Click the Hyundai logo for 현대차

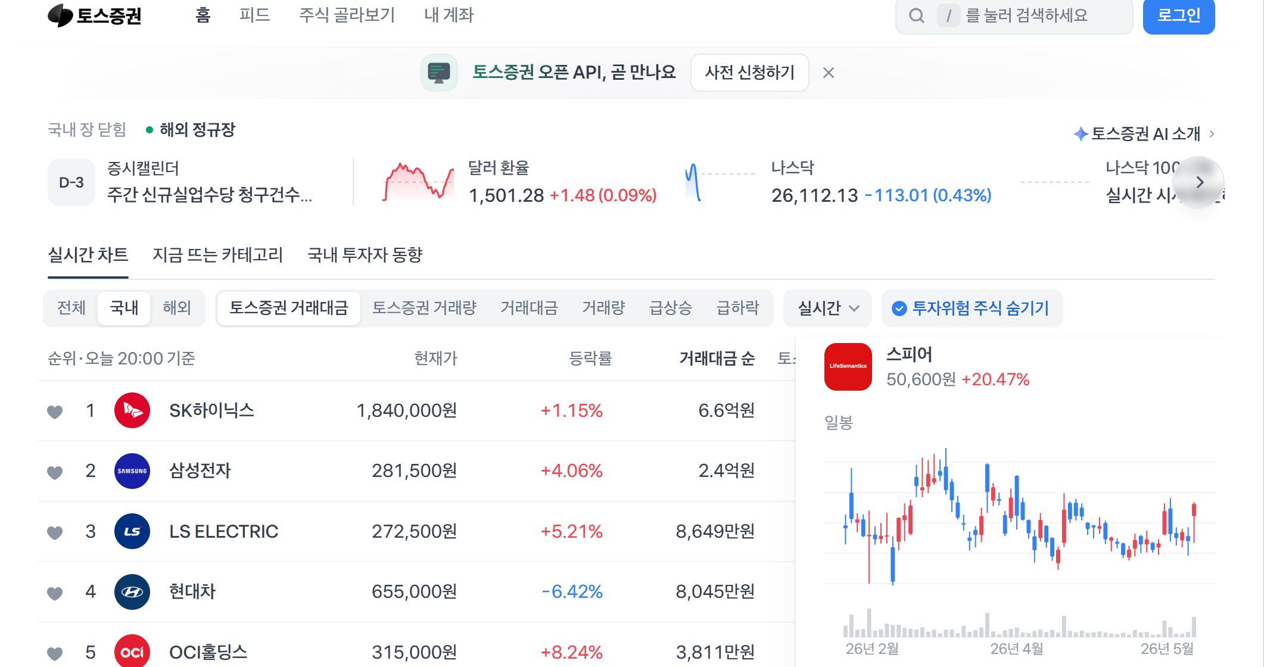point(132,592)
